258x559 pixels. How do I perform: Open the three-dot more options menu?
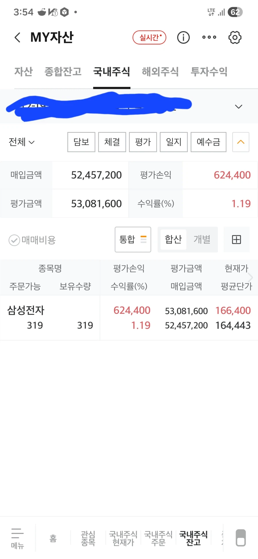209,37
